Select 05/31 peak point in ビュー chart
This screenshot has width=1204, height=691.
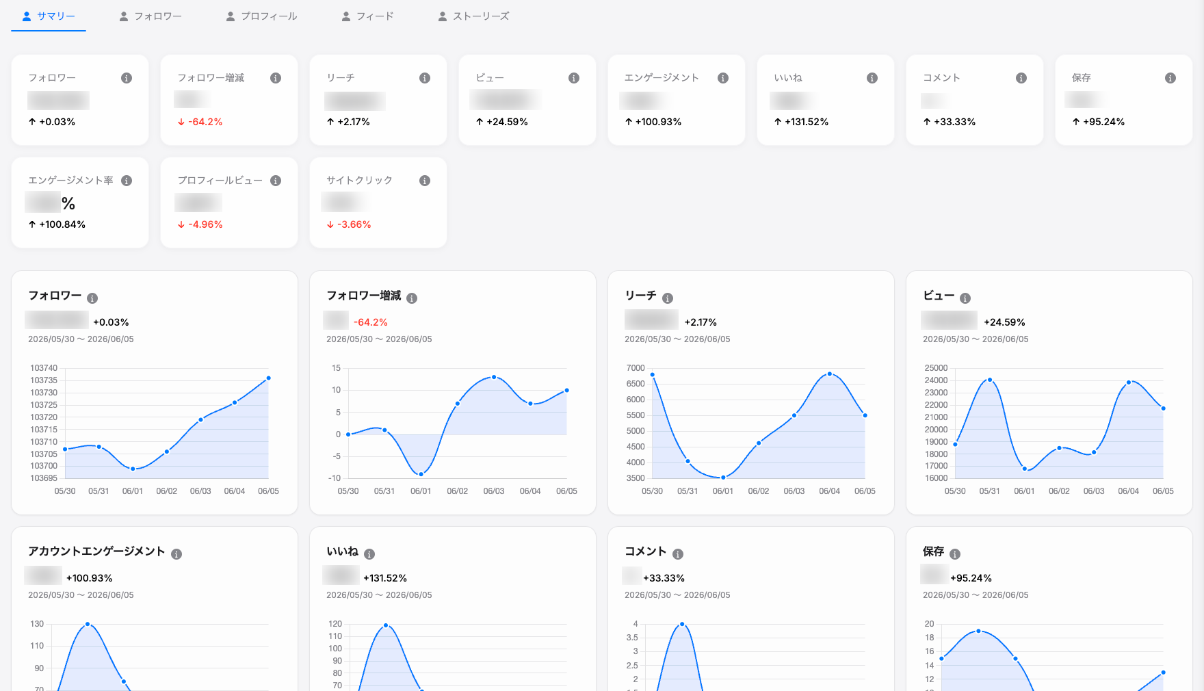[990, 380]
